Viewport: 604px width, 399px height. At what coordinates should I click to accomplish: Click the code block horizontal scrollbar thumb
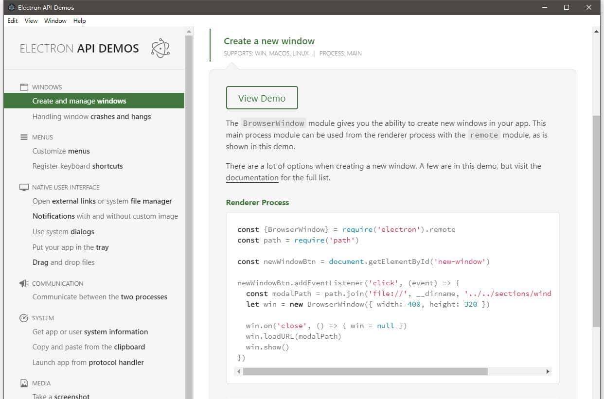(x=365, y=371)
